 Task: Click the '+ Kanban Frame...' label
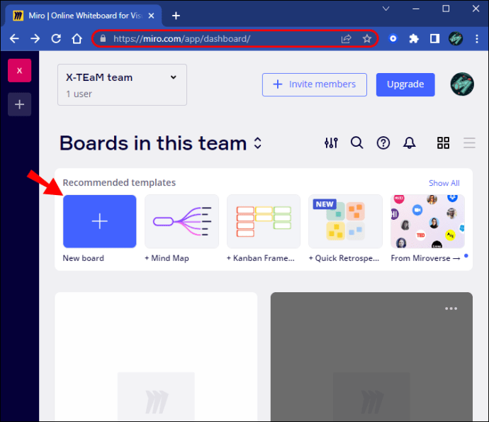point(260,258)
